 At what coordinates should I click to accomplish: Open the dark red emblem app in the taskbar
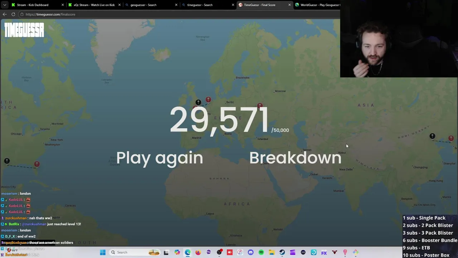click(x=335, y=252)
